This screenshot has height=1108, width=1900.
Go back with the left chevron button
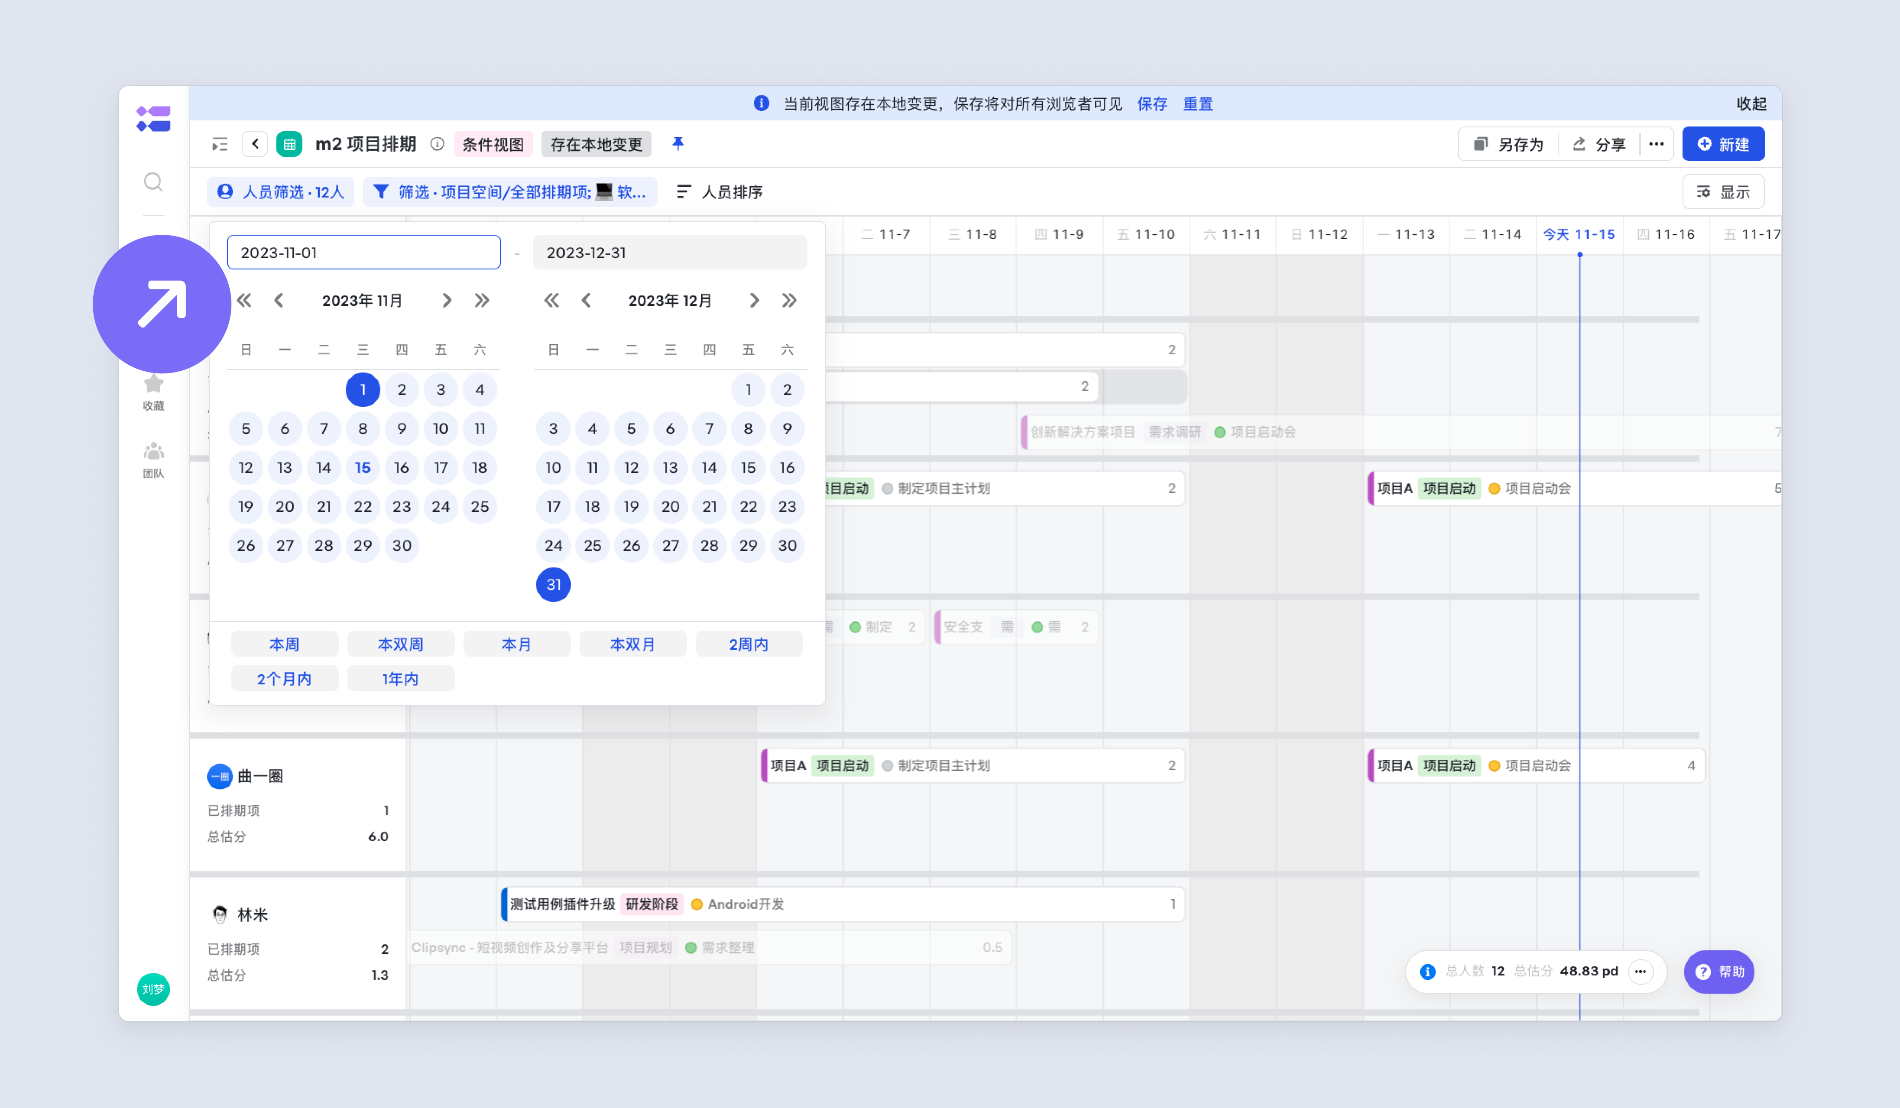point(256,144)
